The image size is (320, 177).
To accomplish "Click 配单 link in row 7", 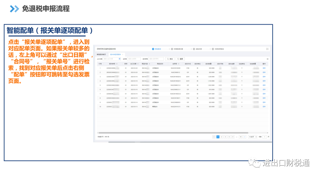I will click(264, 94).
